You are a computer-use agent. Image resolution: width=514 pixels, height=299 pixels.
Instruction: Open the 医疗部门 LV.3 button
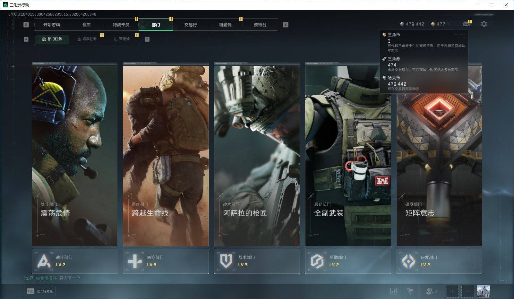point(166,261)
